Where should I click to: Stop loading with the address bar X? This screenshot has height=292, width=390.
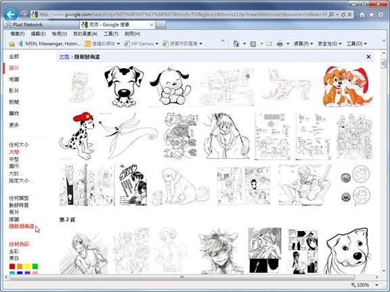coord(349,15)
